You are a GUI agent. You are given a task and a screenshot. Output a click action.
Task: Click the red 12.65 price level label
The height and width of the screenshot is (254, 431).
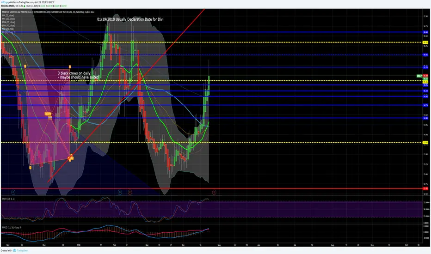coord(425,188)
